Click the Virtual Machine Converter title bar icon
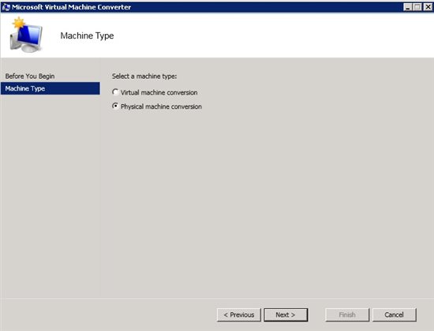Screen dimensions: 434x331 [x=6, y=6]
